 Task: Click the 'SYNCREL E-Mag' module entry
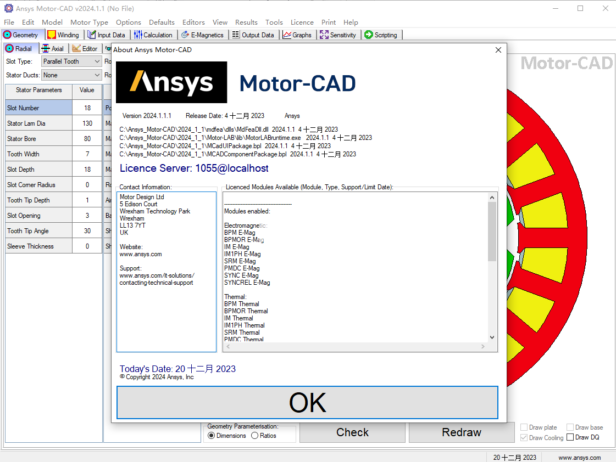coord(247,283)
